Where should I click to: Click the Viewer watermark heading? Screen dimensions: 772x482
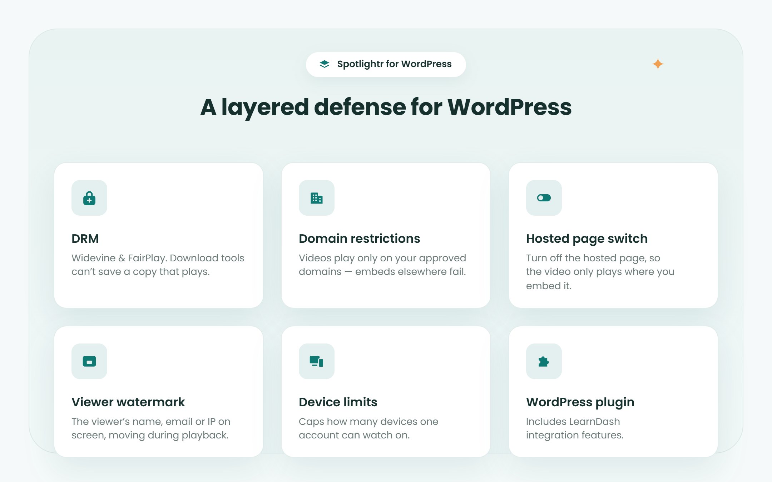(128, 402)
